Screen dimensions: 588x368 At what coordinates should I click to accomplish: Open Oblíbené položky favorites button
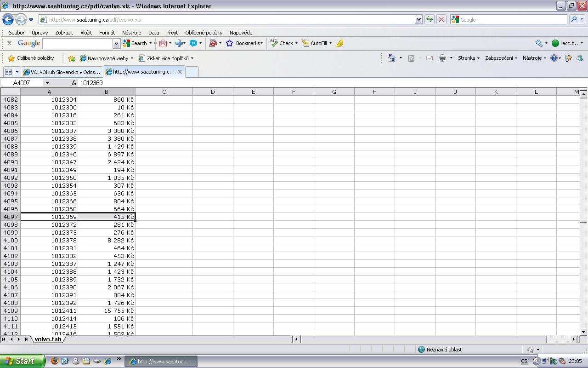click(31, 58)
